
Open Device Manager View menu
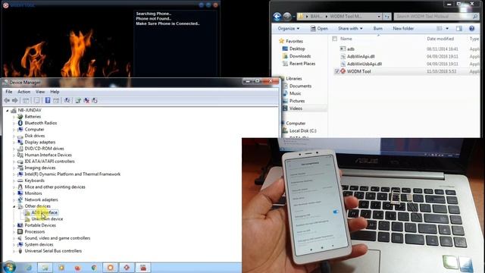40,92
